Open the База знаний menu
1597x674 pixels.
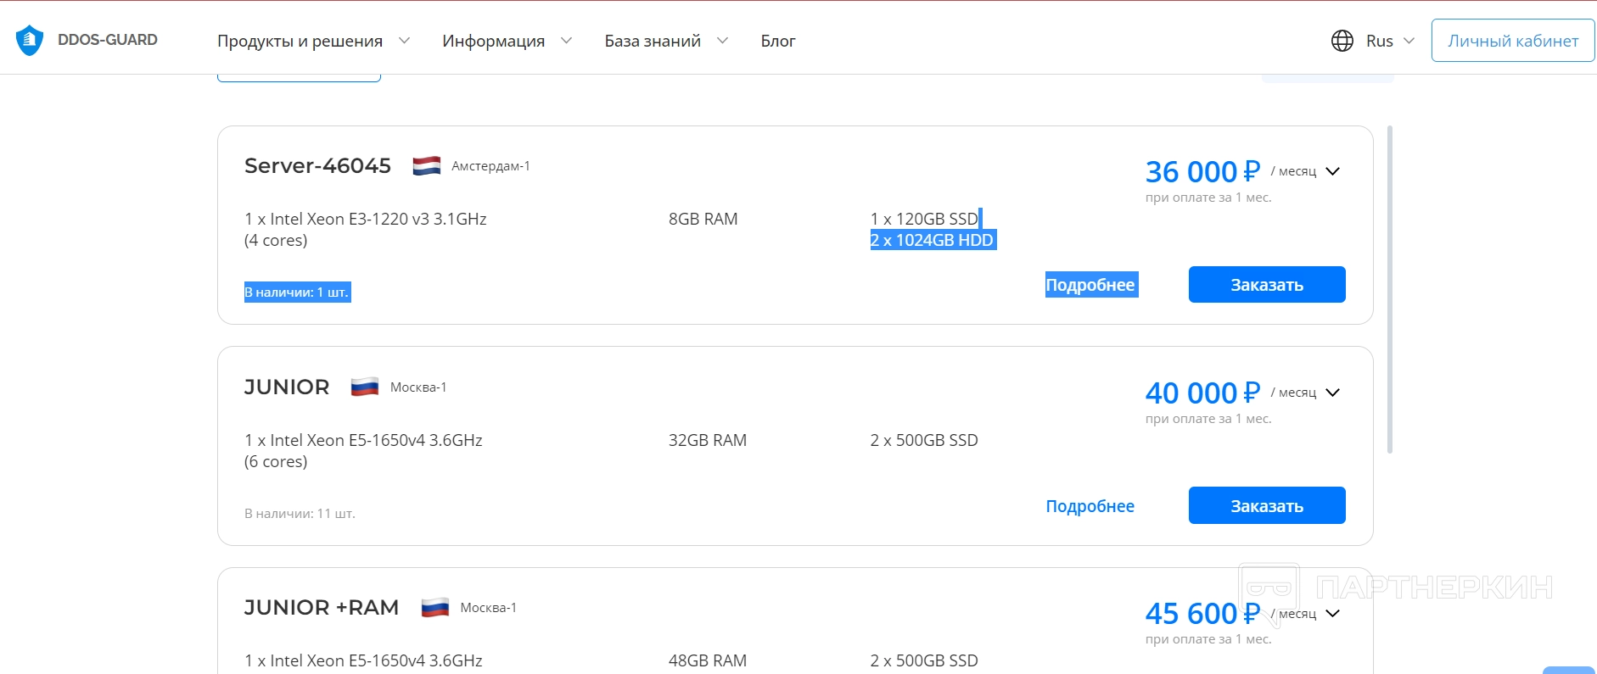tap(653, 41)
